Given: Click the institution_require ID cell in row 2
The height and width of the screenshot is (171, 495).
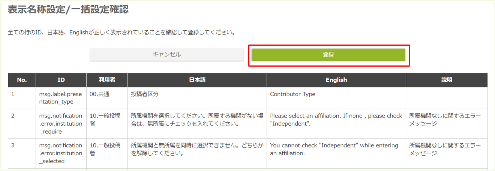Looking at the screenshot, I should tap(61, 123).
